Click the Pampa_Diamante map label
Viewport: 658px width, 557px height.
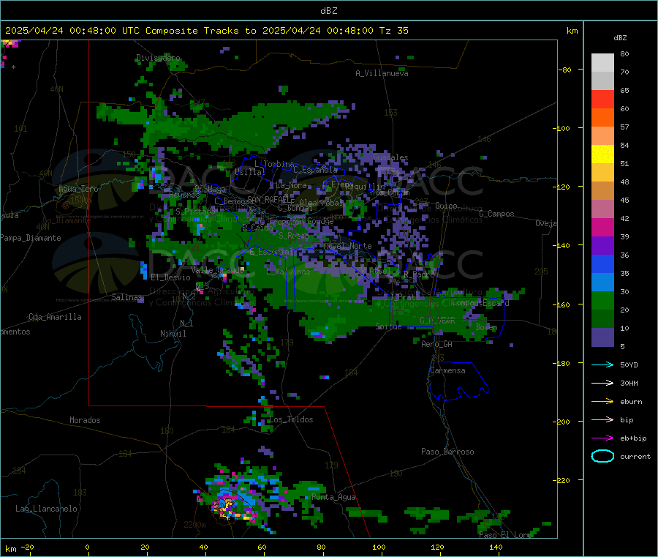click(x=31, y=238)
